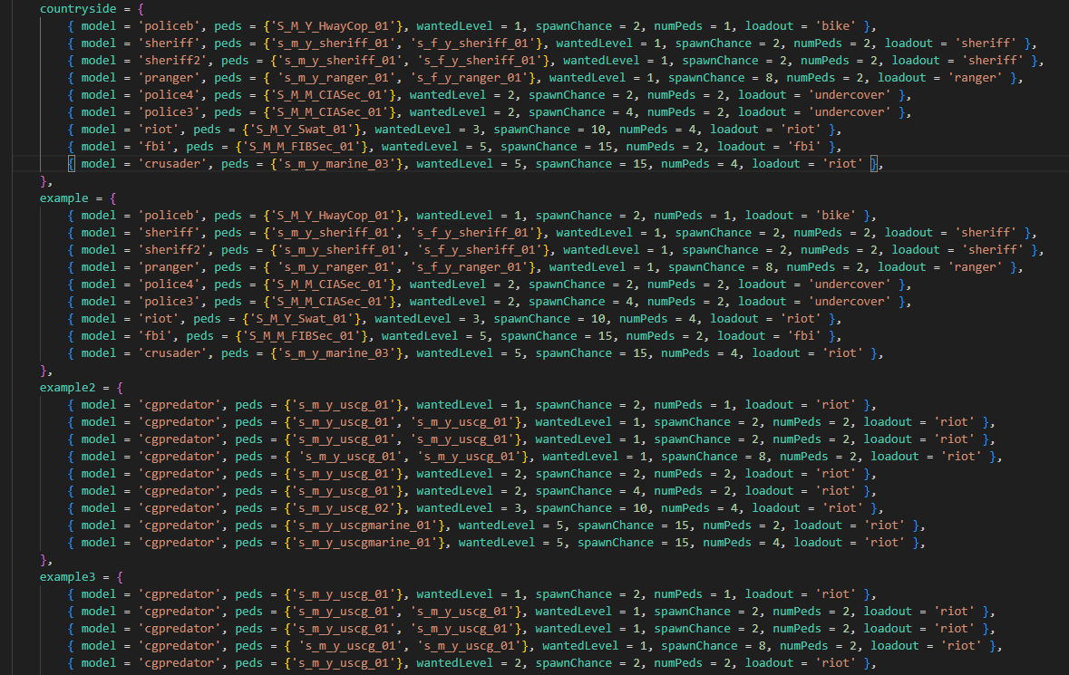
Task: Select the "example2" table name
Action: pos(67,388)
